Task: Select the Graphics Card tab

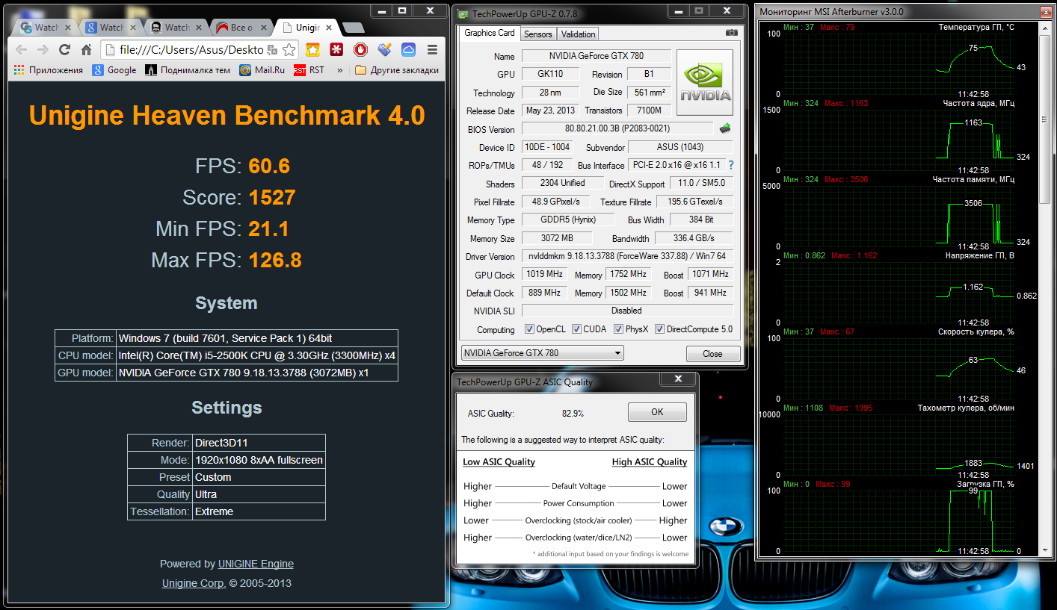Action: point(490,33)
